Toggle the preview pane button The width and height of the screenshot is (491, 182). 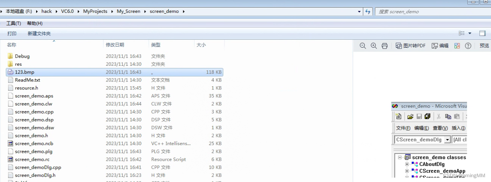tap(483, 33)
